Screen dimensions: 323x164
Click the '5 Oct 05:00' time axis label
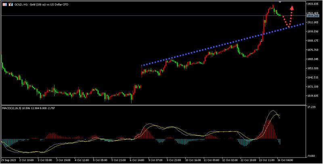pyautogui.click(x=100, y=160)
